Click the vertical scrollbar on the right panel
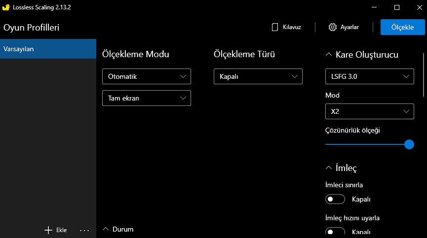Viewport: 427px width, 238px height. tap(424, 74)
